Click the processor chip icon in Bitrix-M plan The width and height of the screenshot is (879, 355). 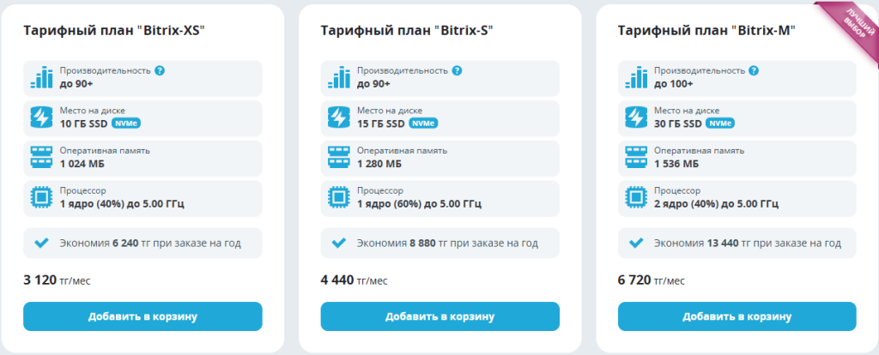click(x=635, y=197)
